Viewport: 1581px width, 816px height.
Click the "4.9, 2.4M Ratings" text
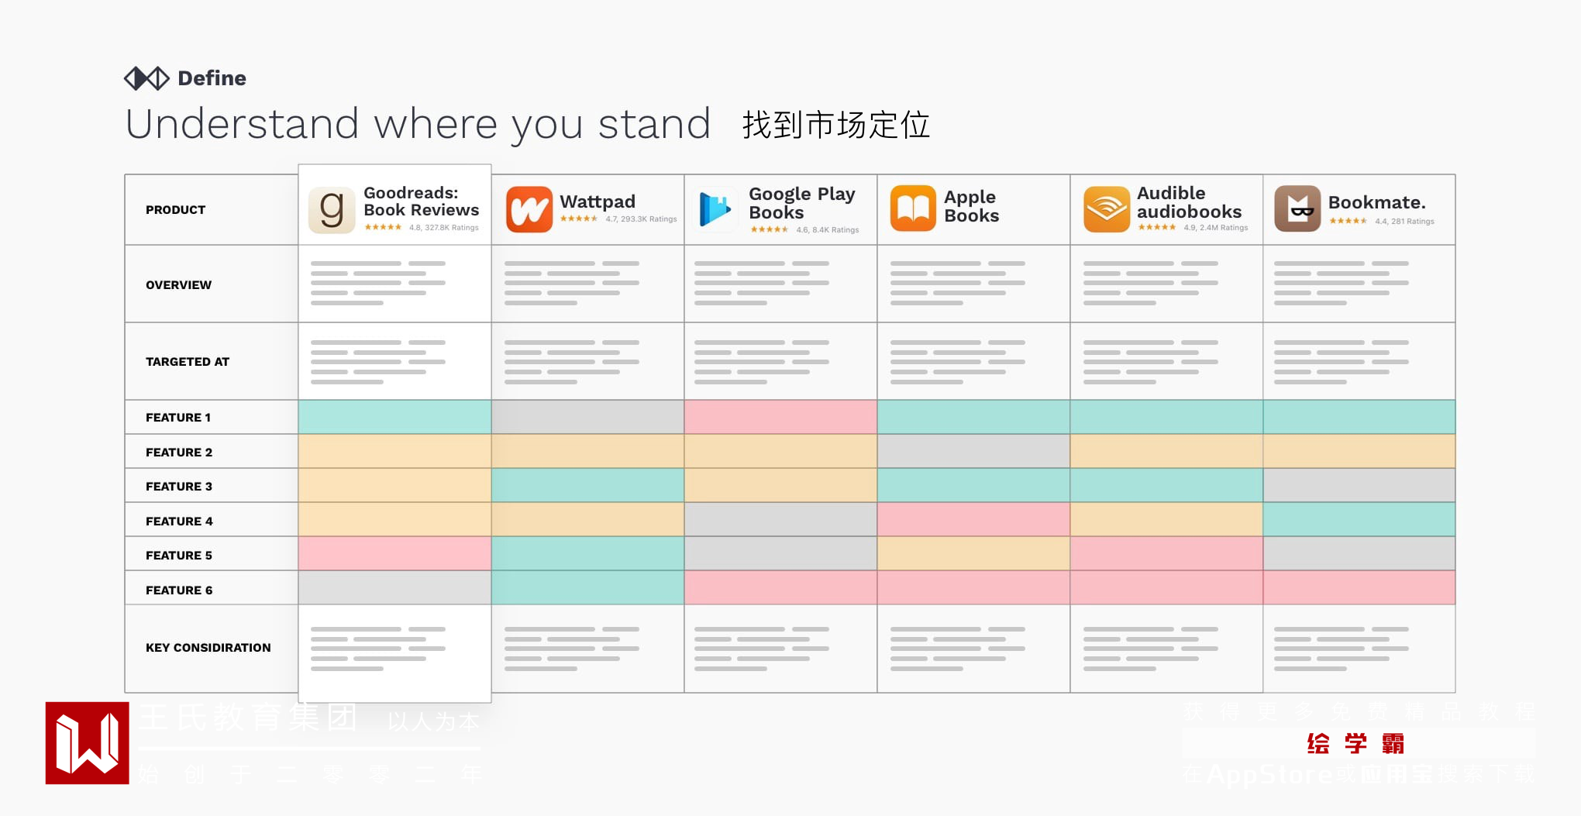[1216, 228]
